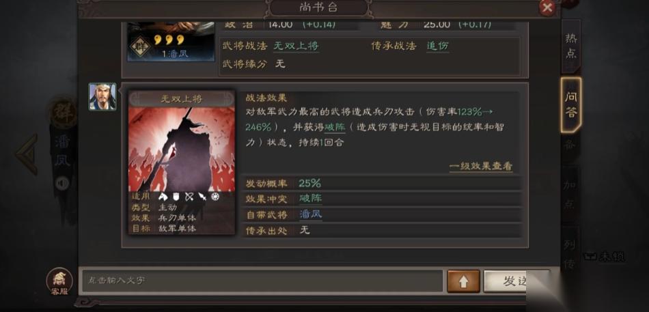The height and width of the screenshot is (312, 649).
Task: Open the 无双上将 skill link
Action: click(x=296, y=46)
